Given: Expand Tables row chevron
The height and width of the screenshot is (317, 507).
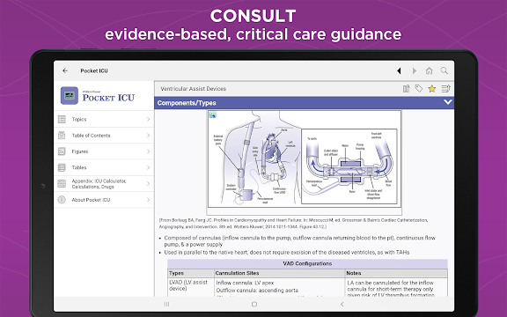Looking at the screenshot, I should (148, 167).
